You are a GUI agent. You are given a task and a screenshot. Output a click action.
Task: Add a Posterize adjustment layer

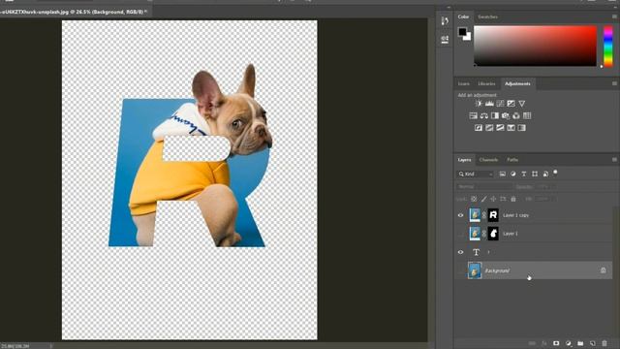(x=489, y=128)
